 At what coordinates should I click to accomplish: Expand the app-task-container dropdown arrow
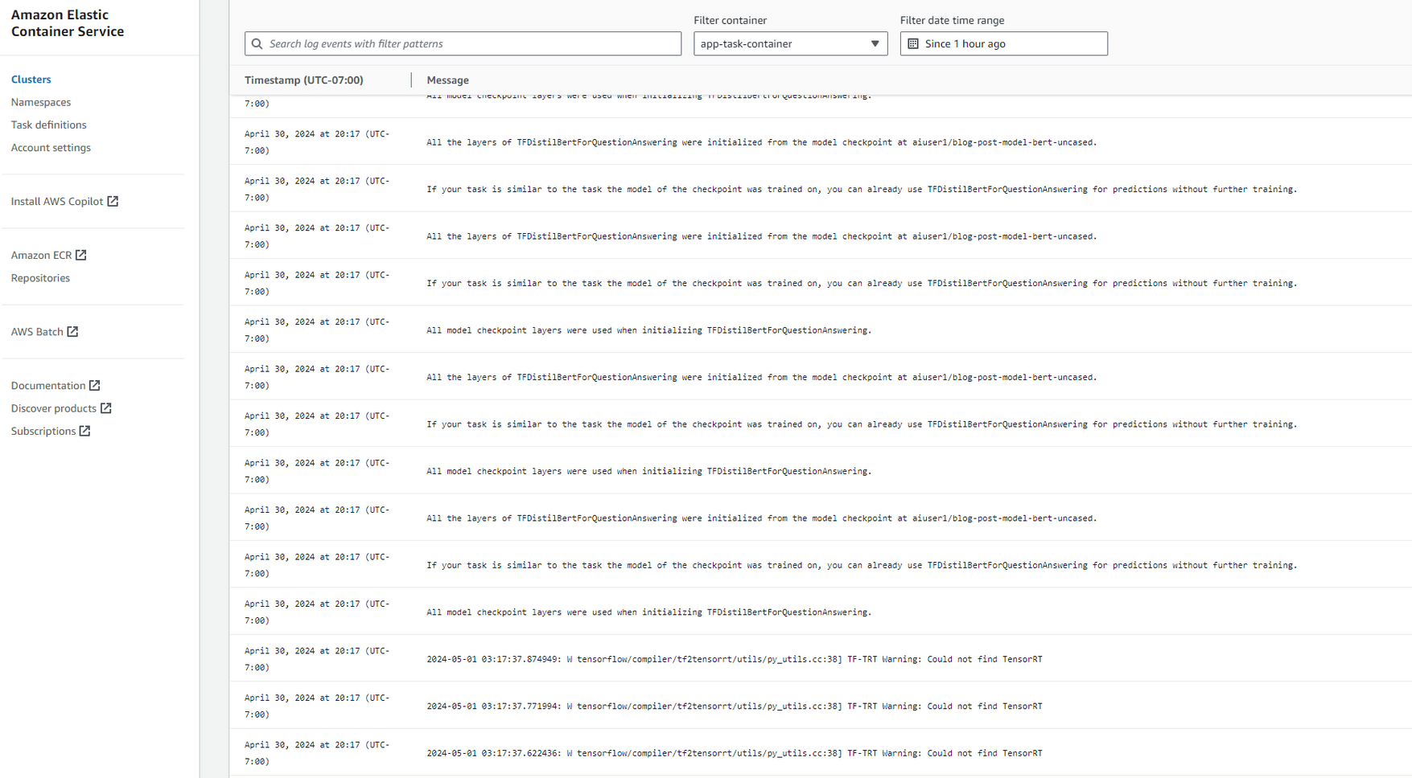(x=875, y=43)
